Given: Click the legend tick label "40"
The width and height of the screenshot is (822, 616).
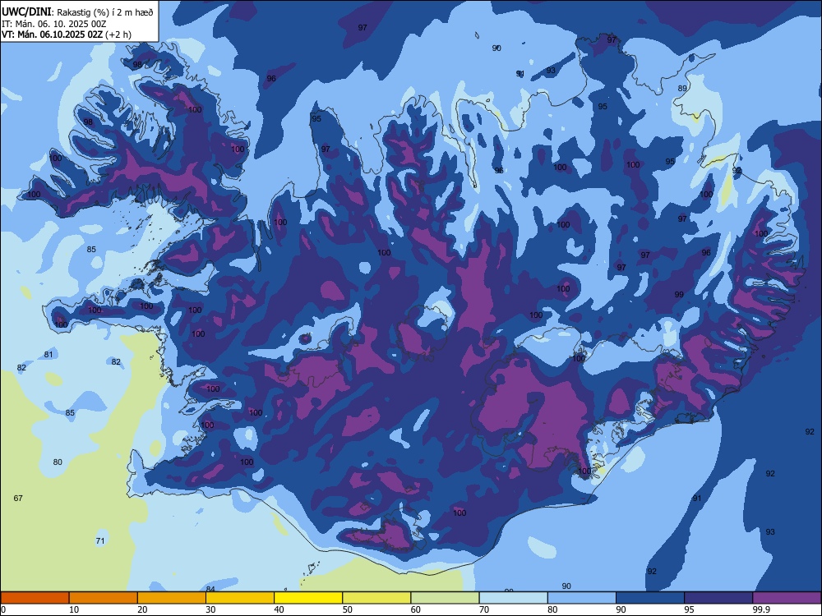Looking at the screenshot, I should [x=279, y=609].
